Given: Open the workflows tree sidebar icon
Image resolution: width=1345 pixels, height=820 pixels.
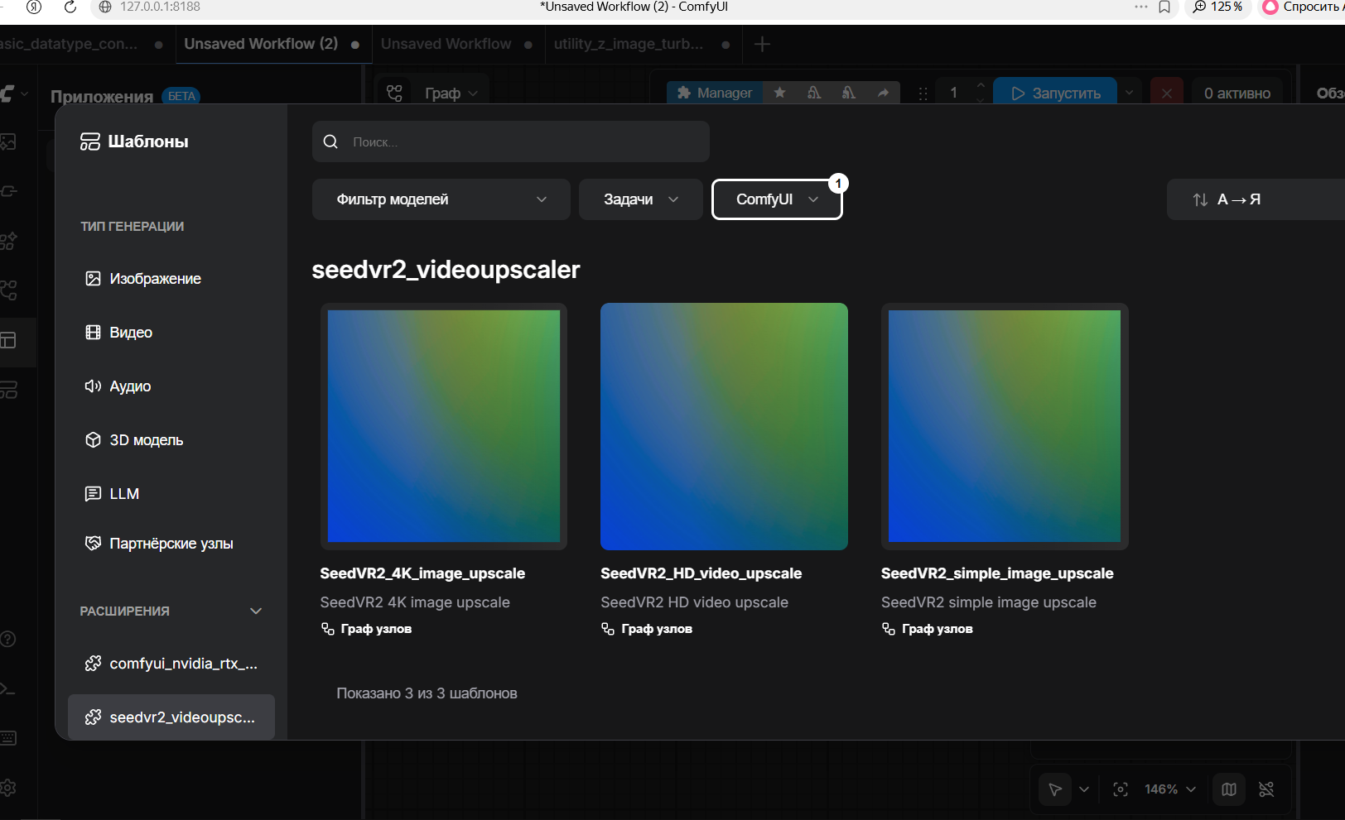Looking at the screenshot, I should (8, 290).
